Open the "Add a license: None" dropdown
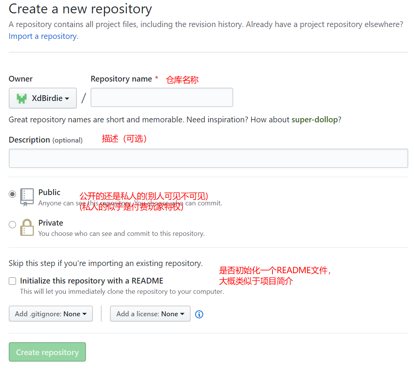 (x=150, y=314)
